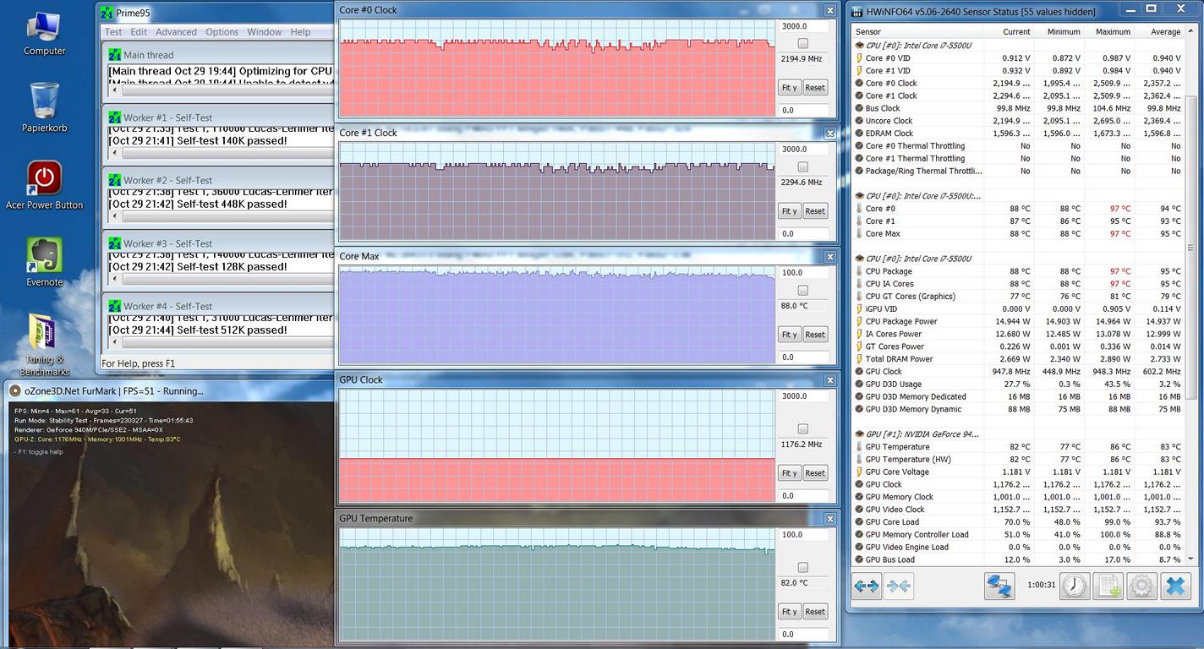
Task: Click Reset in Core #0 Clock graph
Action: 815,88
